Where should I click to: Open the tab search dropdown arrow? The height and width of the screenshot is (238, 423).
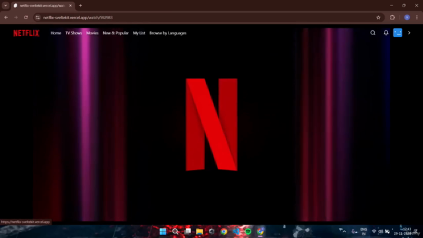(x=5, y=5)
